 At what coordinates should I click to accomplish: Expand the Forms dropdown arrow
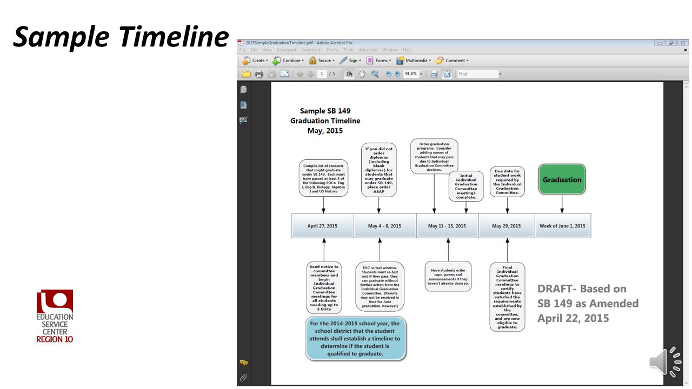coord(390,61)
